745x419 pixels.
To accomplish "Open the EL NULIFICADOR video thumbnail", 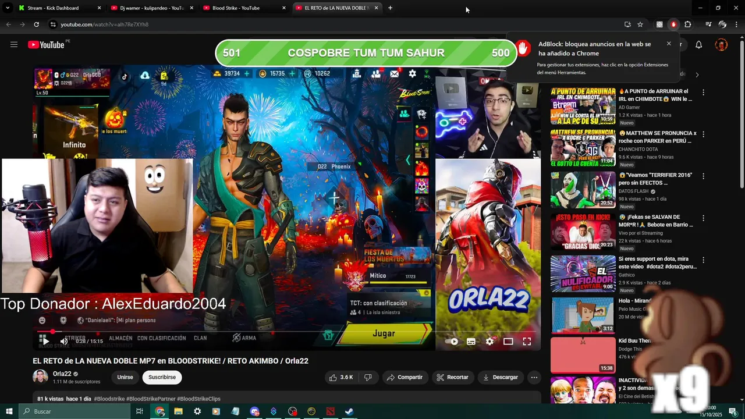I will click(583, 274).
